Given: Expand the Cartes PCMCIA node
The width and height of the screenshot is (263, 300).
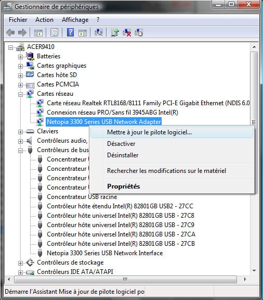Looking at the screenshot, I should [20, 85].
